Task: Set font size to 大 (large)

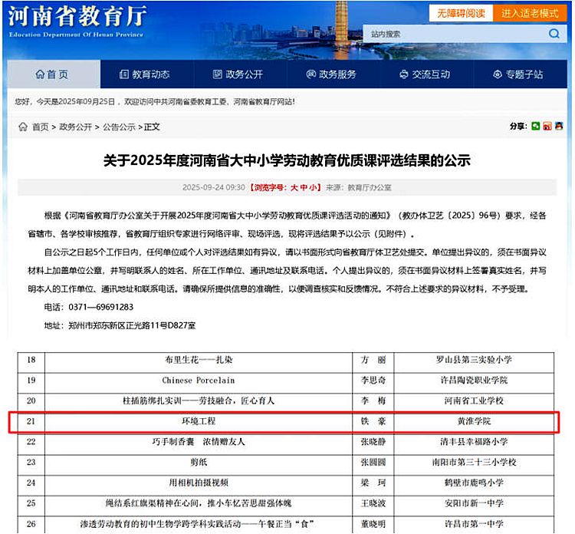Action: point(294,187)
